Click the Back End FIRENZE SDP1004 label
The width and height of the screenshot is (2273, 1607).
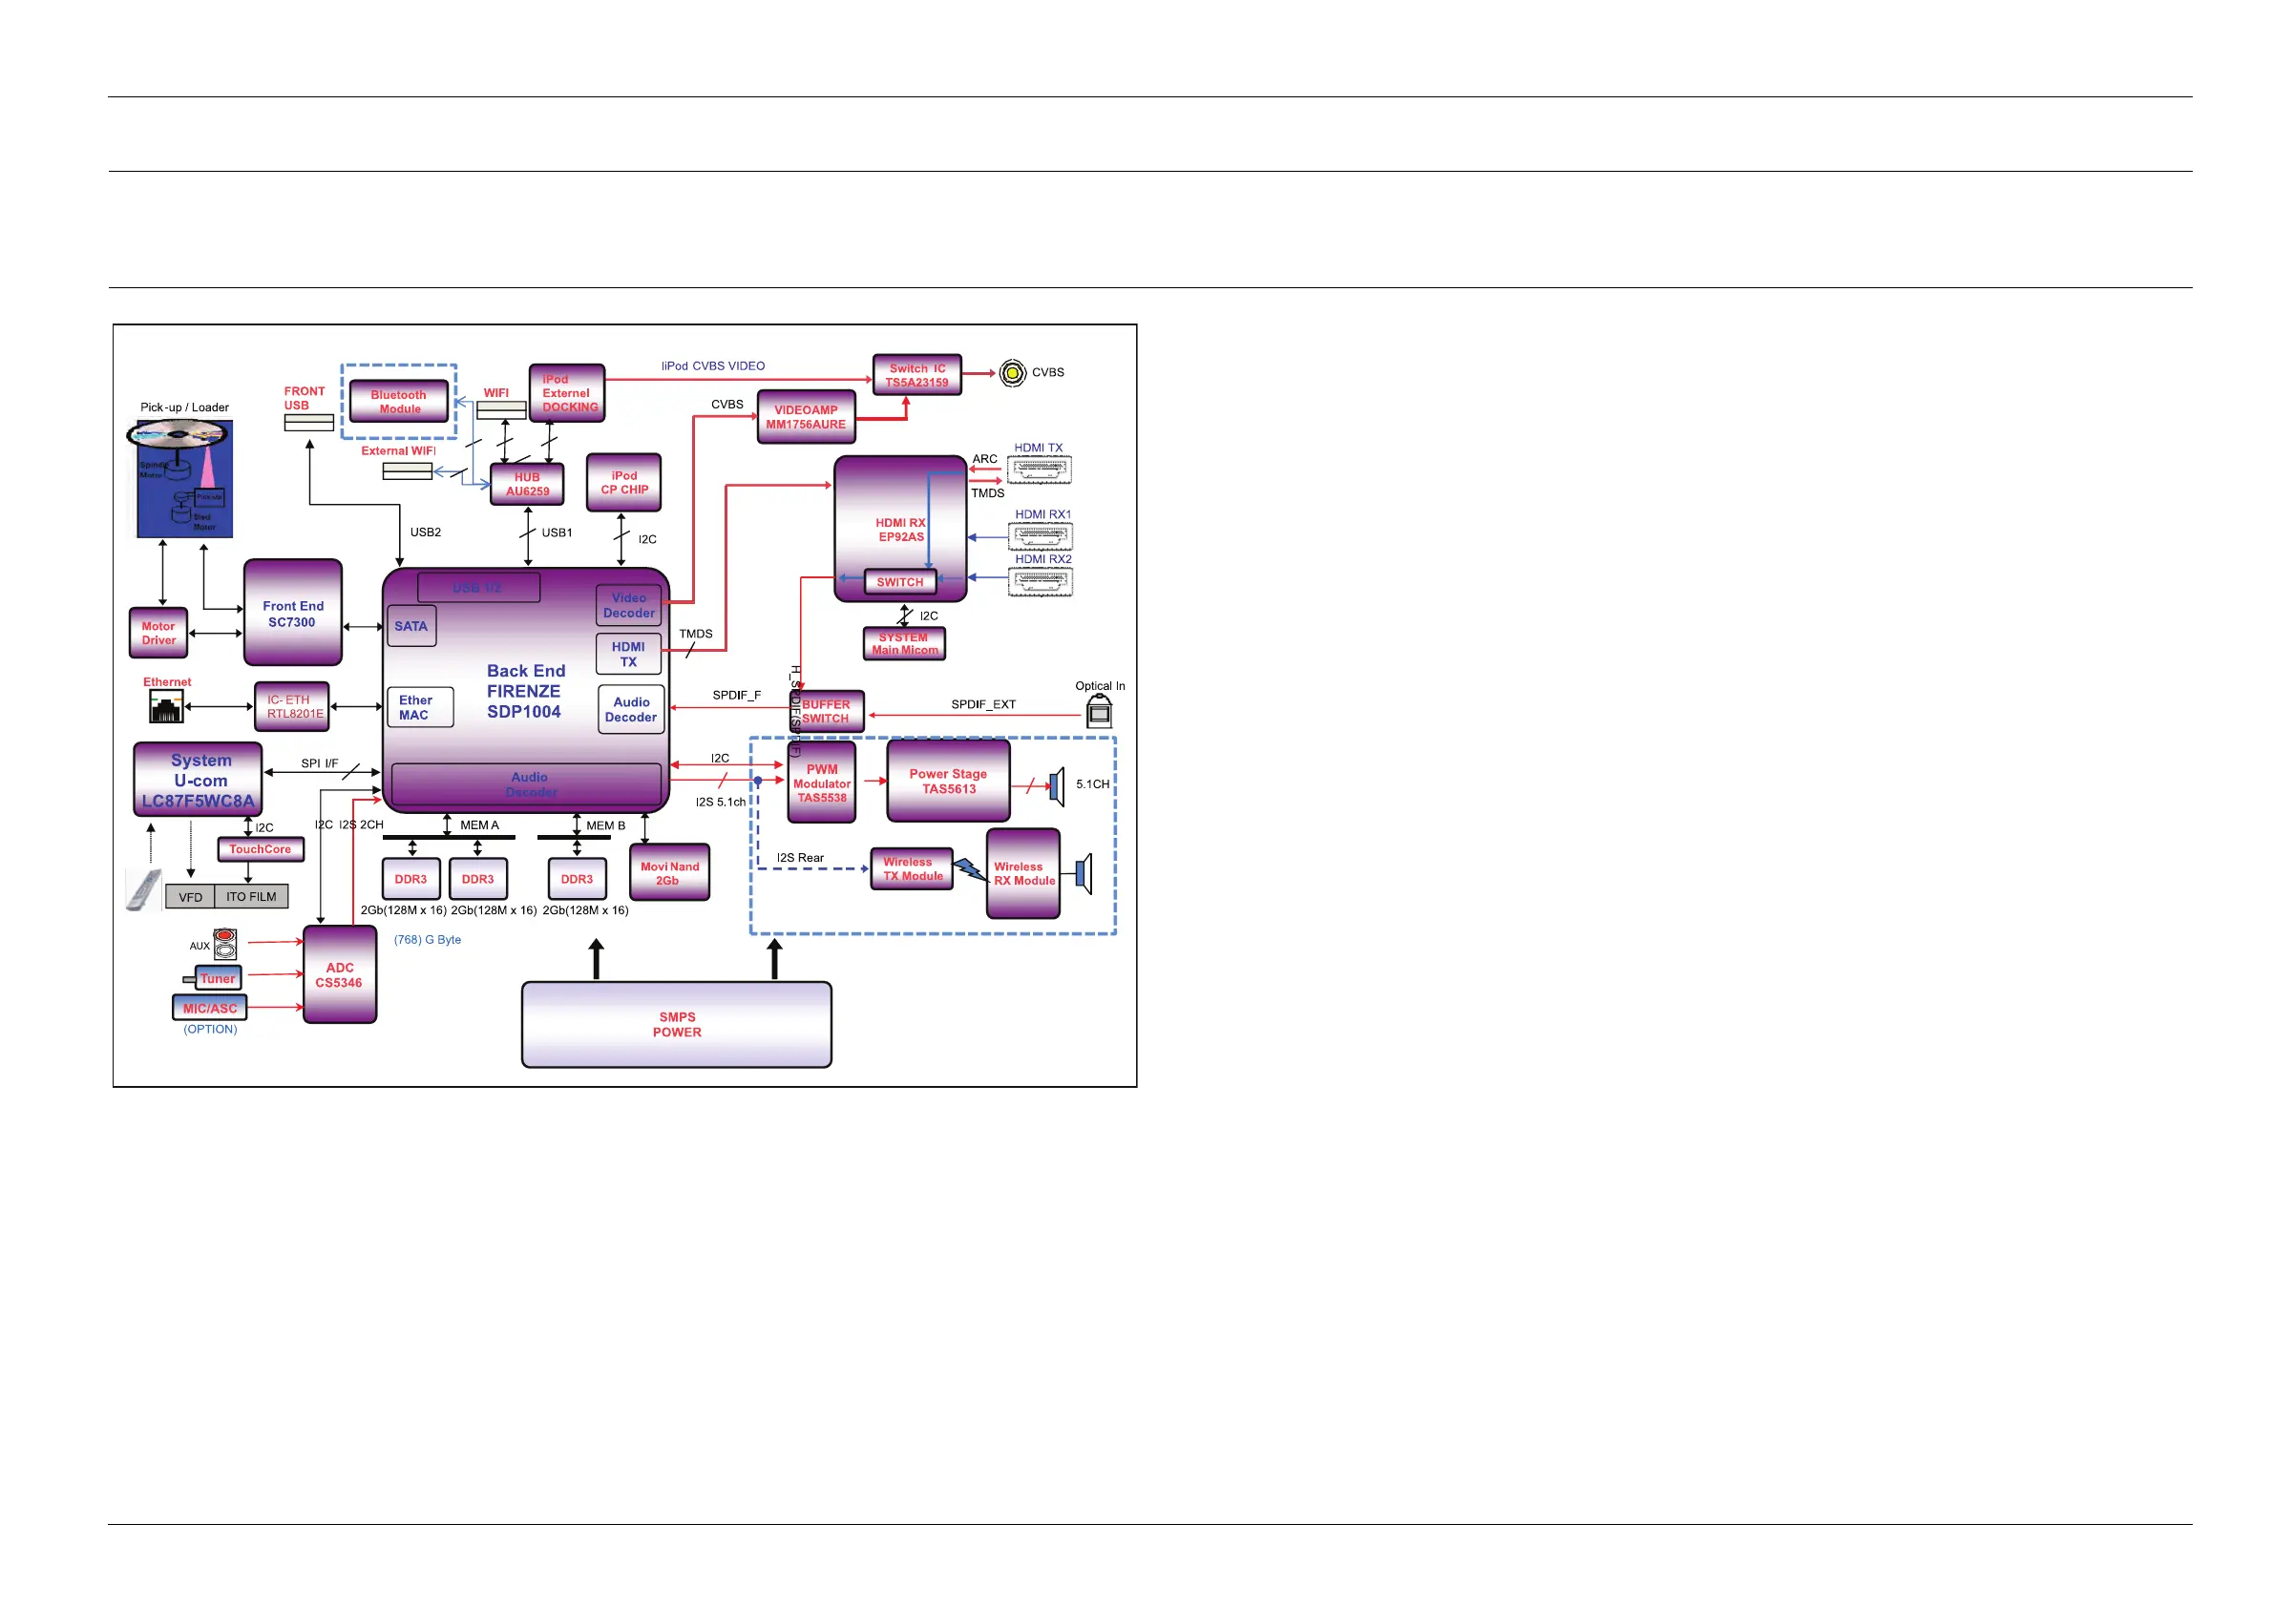pos(525,691)
